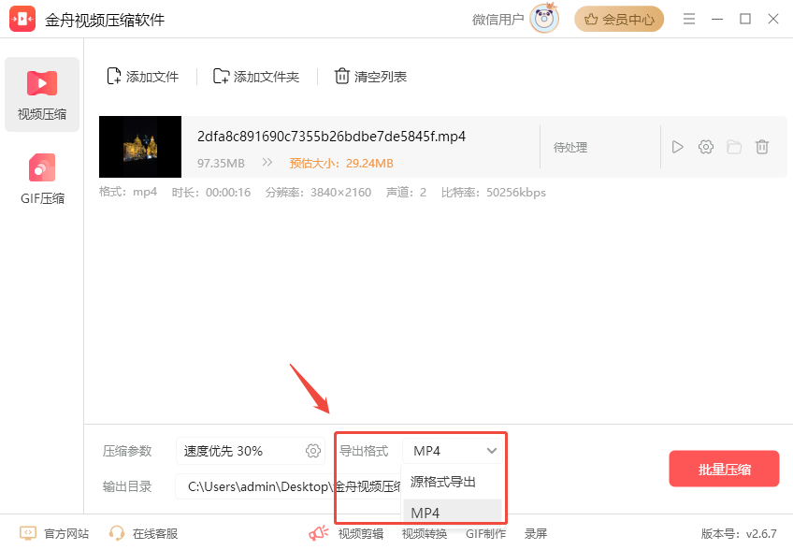Image resolution: width=793 pixels, height=550 pixels.
Task: Click 添加文件夹 to add a folder
Action: point(256,77)
